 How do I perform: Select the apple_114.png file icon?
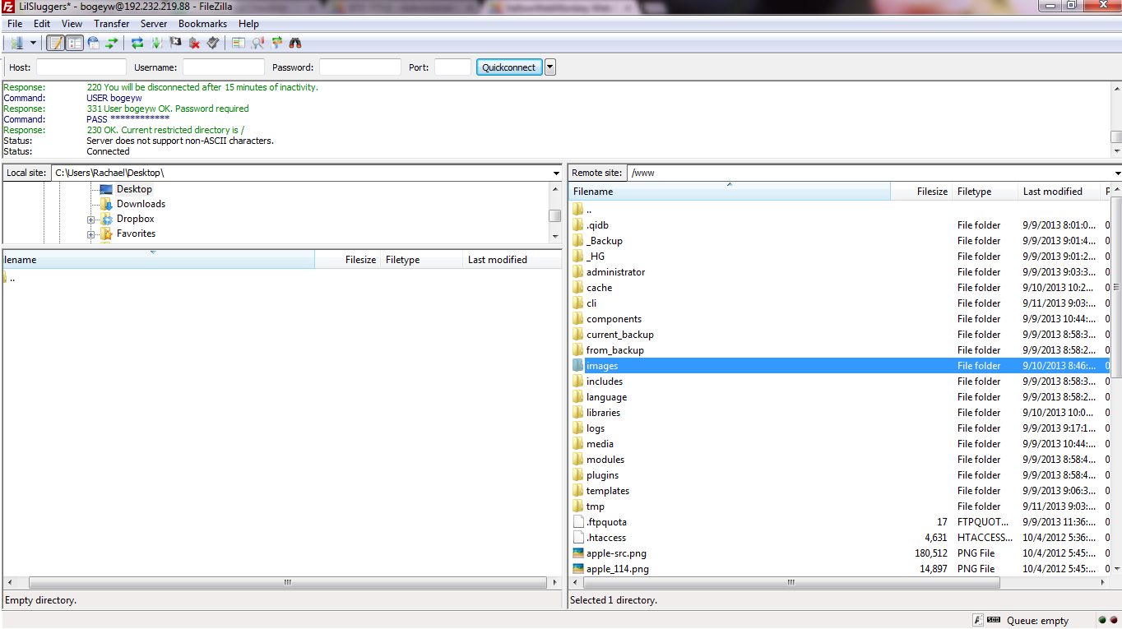tap(578, 569)
